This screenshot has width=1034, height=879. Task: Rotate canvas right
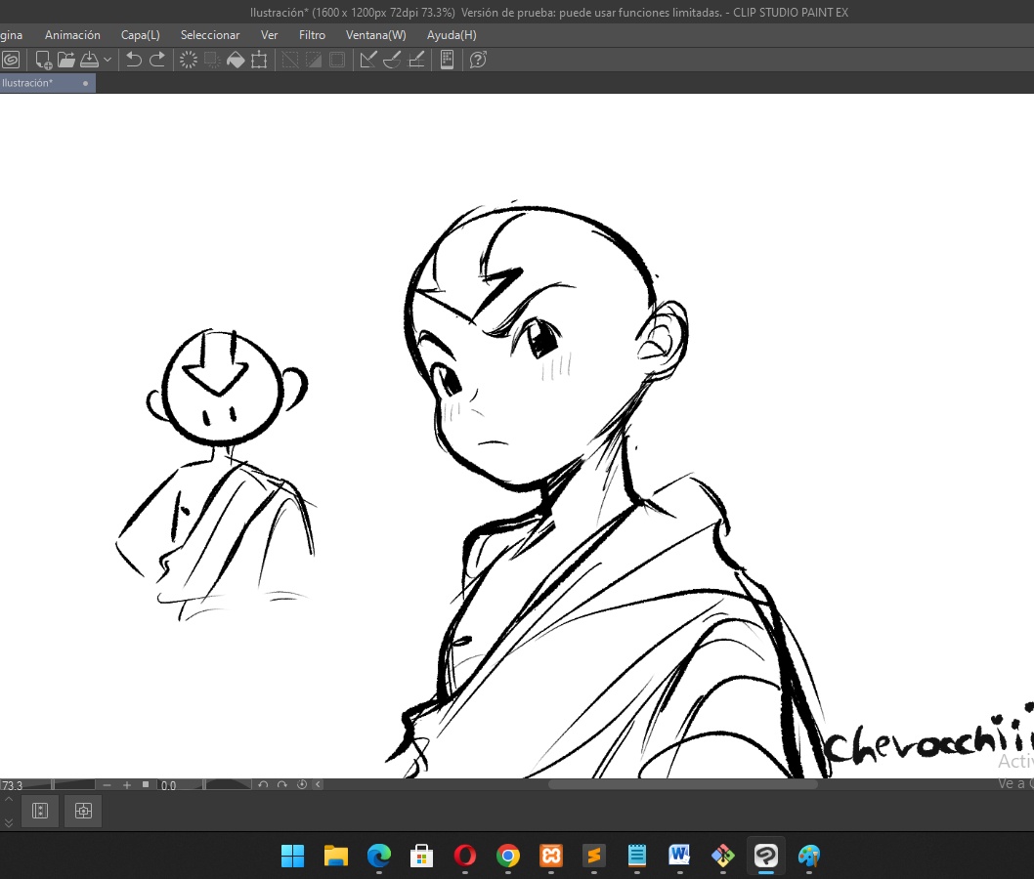(x=282, y=785)
